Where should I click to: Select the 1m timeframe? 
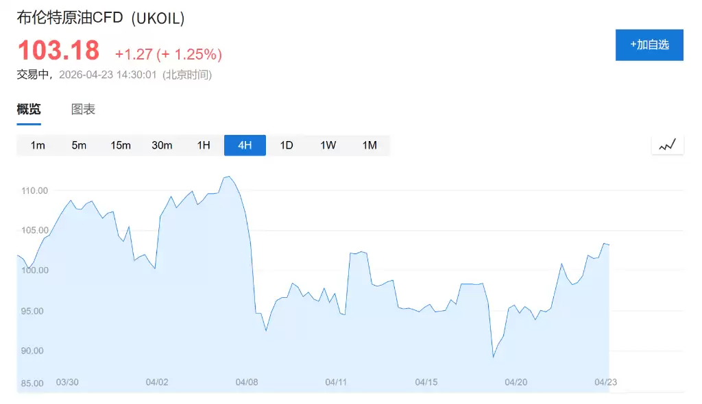pos(38,145)
